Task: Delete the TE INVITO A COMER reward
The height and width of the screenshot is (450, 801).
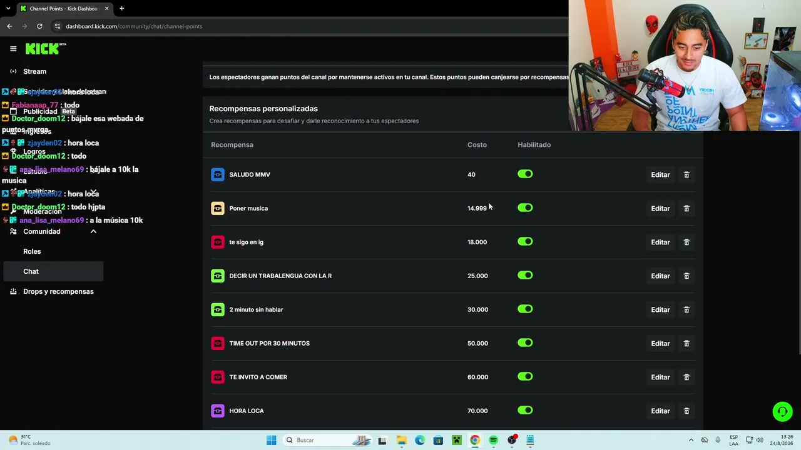Action: (686, 377)
